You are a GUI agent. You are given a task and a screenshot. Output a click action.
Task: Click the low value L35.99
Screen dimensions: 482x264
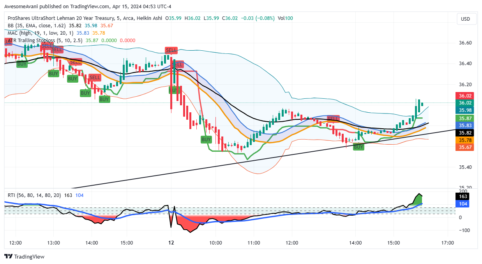coord(212,18)
